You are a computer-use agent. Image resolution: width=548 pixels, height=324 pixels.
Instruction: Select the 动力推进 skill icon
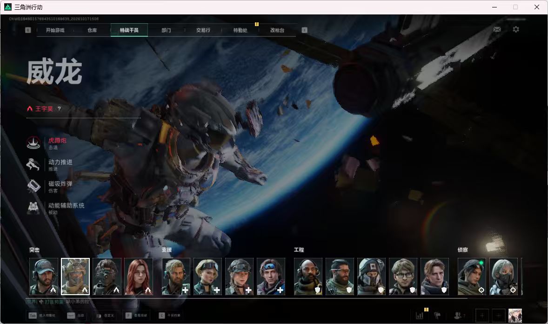(33, 164)
